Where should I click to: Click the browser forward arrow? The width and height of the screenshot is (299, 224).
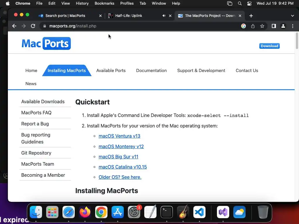pyautogui.click(x=24, y=26)
